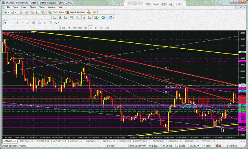
Task: Switch to the USDCHF,M15 chart tab
Action: pos(158,141)
